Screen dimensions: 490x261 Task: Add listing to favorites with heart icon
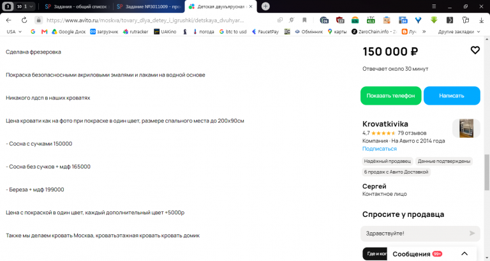[475, 50]
